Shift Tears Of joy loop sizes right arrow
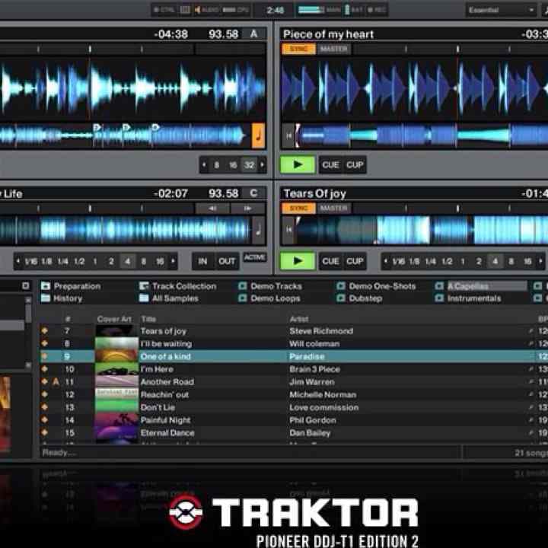The height and width of the screenshot is (548, 548). pyautogui.click(x=540, y=261)
